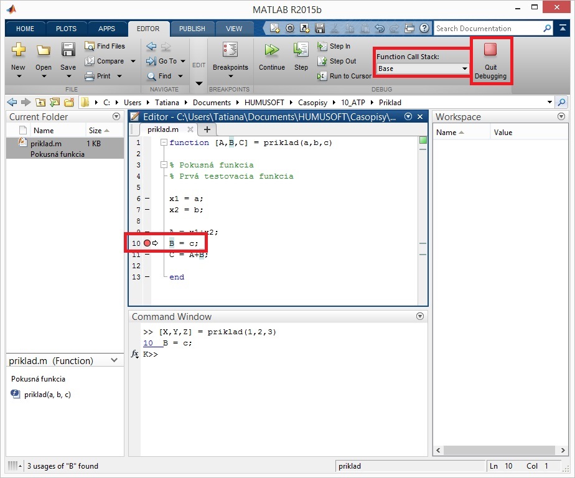
Task: Click the Help question mark icon
Action: (x=424, y=28)
